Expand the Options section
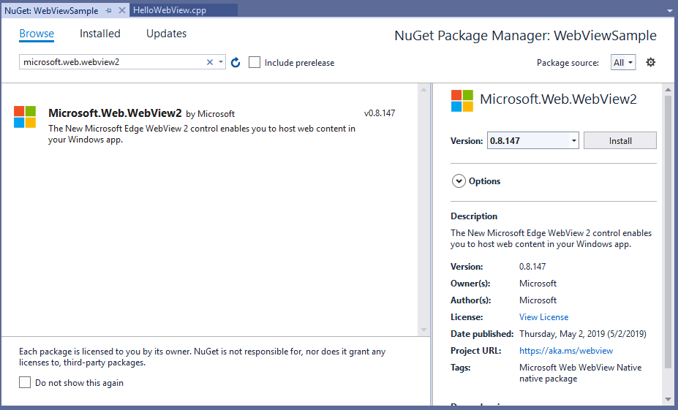 pos(459,181)
